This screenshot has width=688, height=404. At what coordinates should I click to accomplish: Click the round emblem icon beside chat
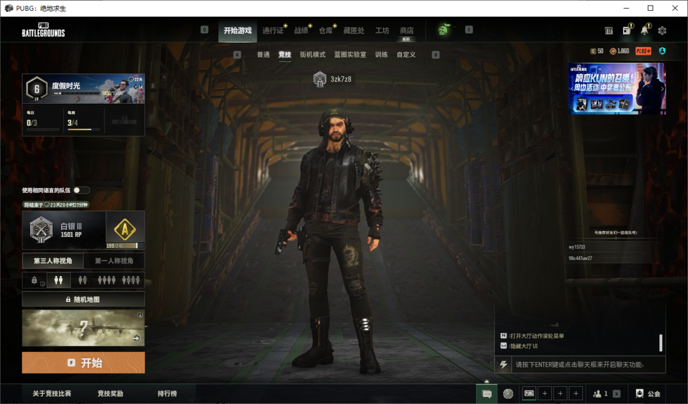point(508,394)
